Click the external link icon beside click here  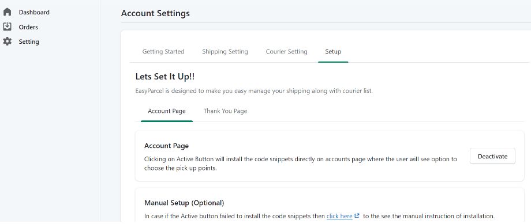[357, 215]
